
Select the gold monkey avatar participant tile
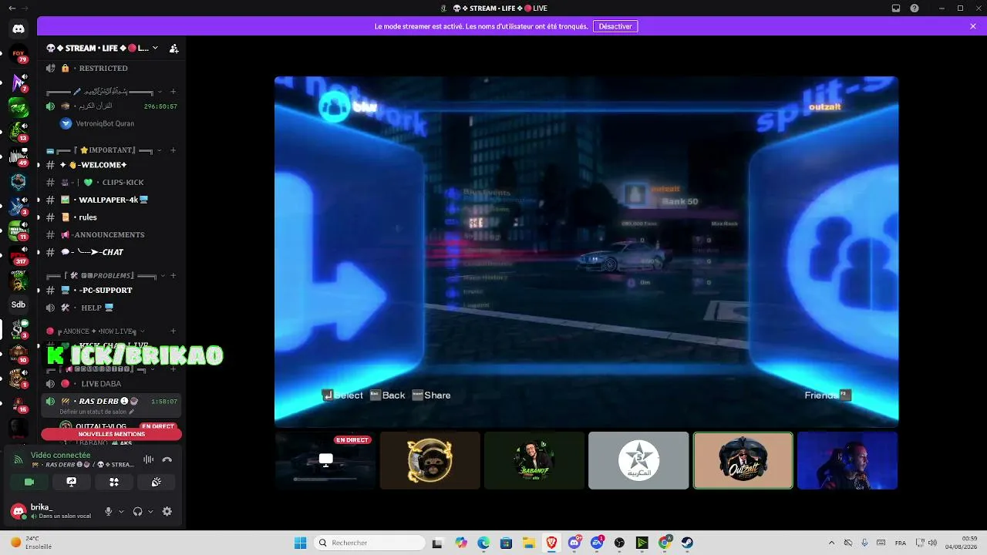[430, 460]
